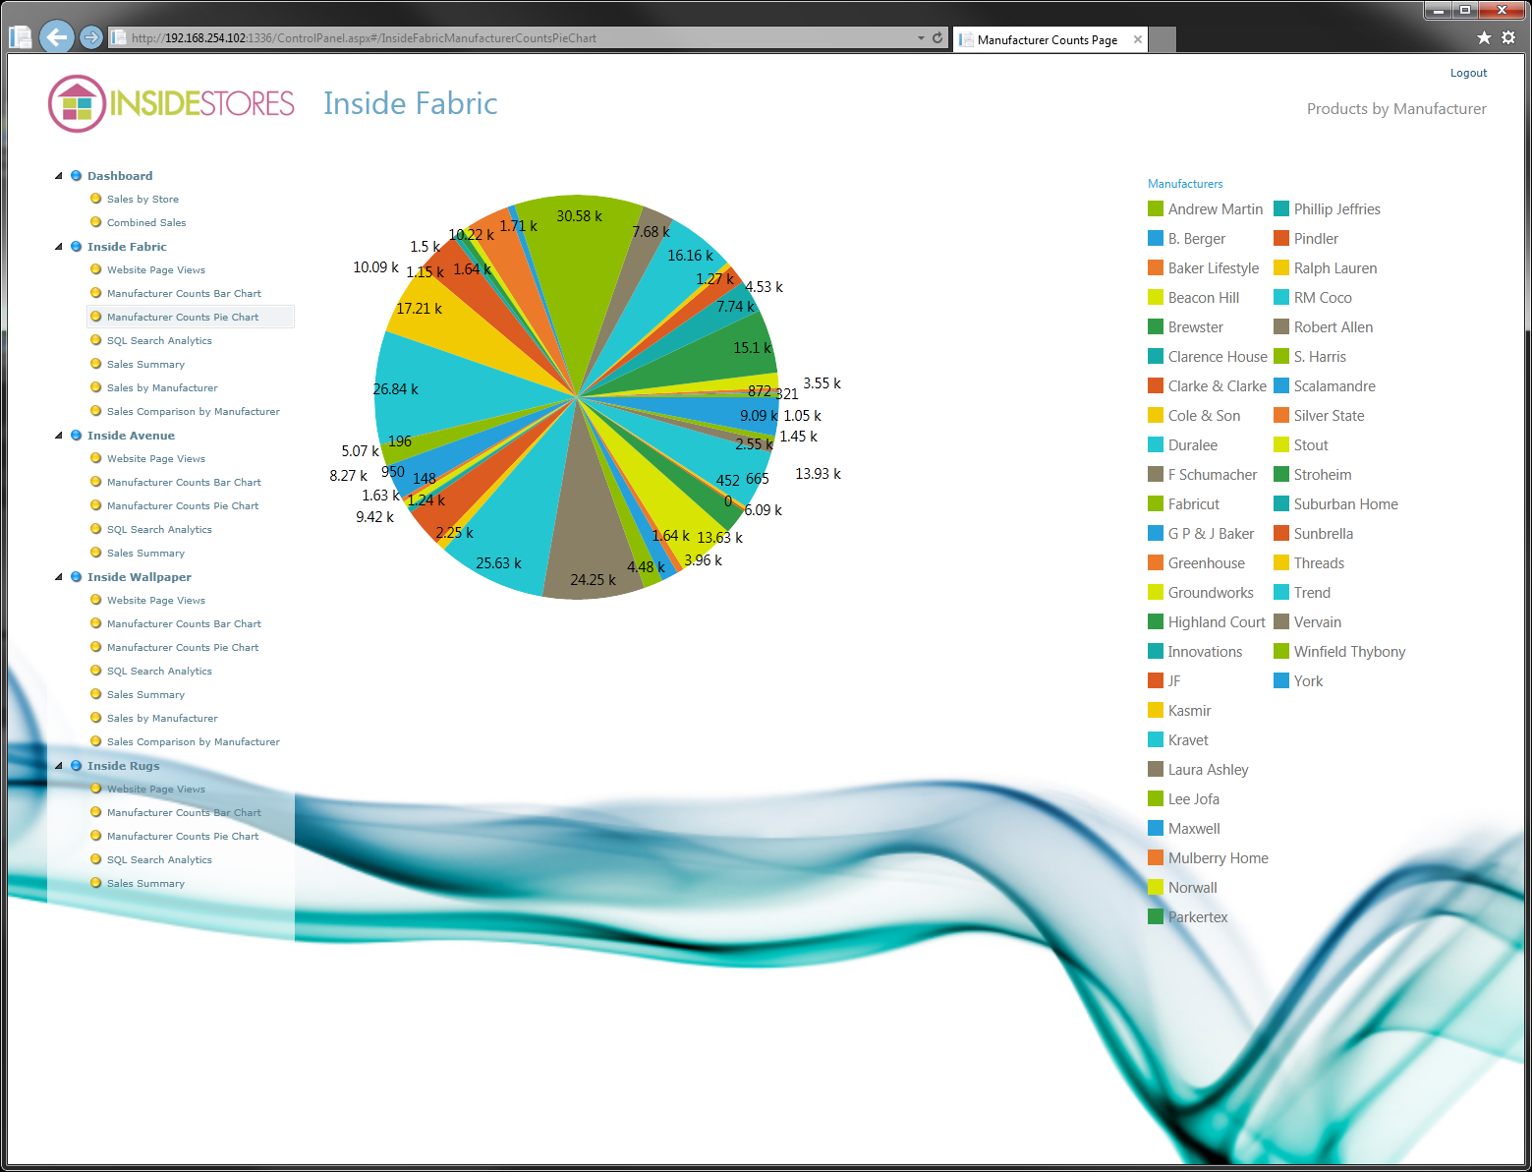Click the browser Back arrow button
Image resolution: width=1532 pixels, height=1172 pixels.
tap(57, 37)
